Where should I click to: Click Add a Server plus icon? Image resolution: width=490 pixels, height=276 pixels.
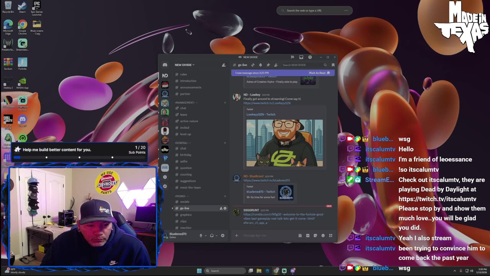coord(165,177)
